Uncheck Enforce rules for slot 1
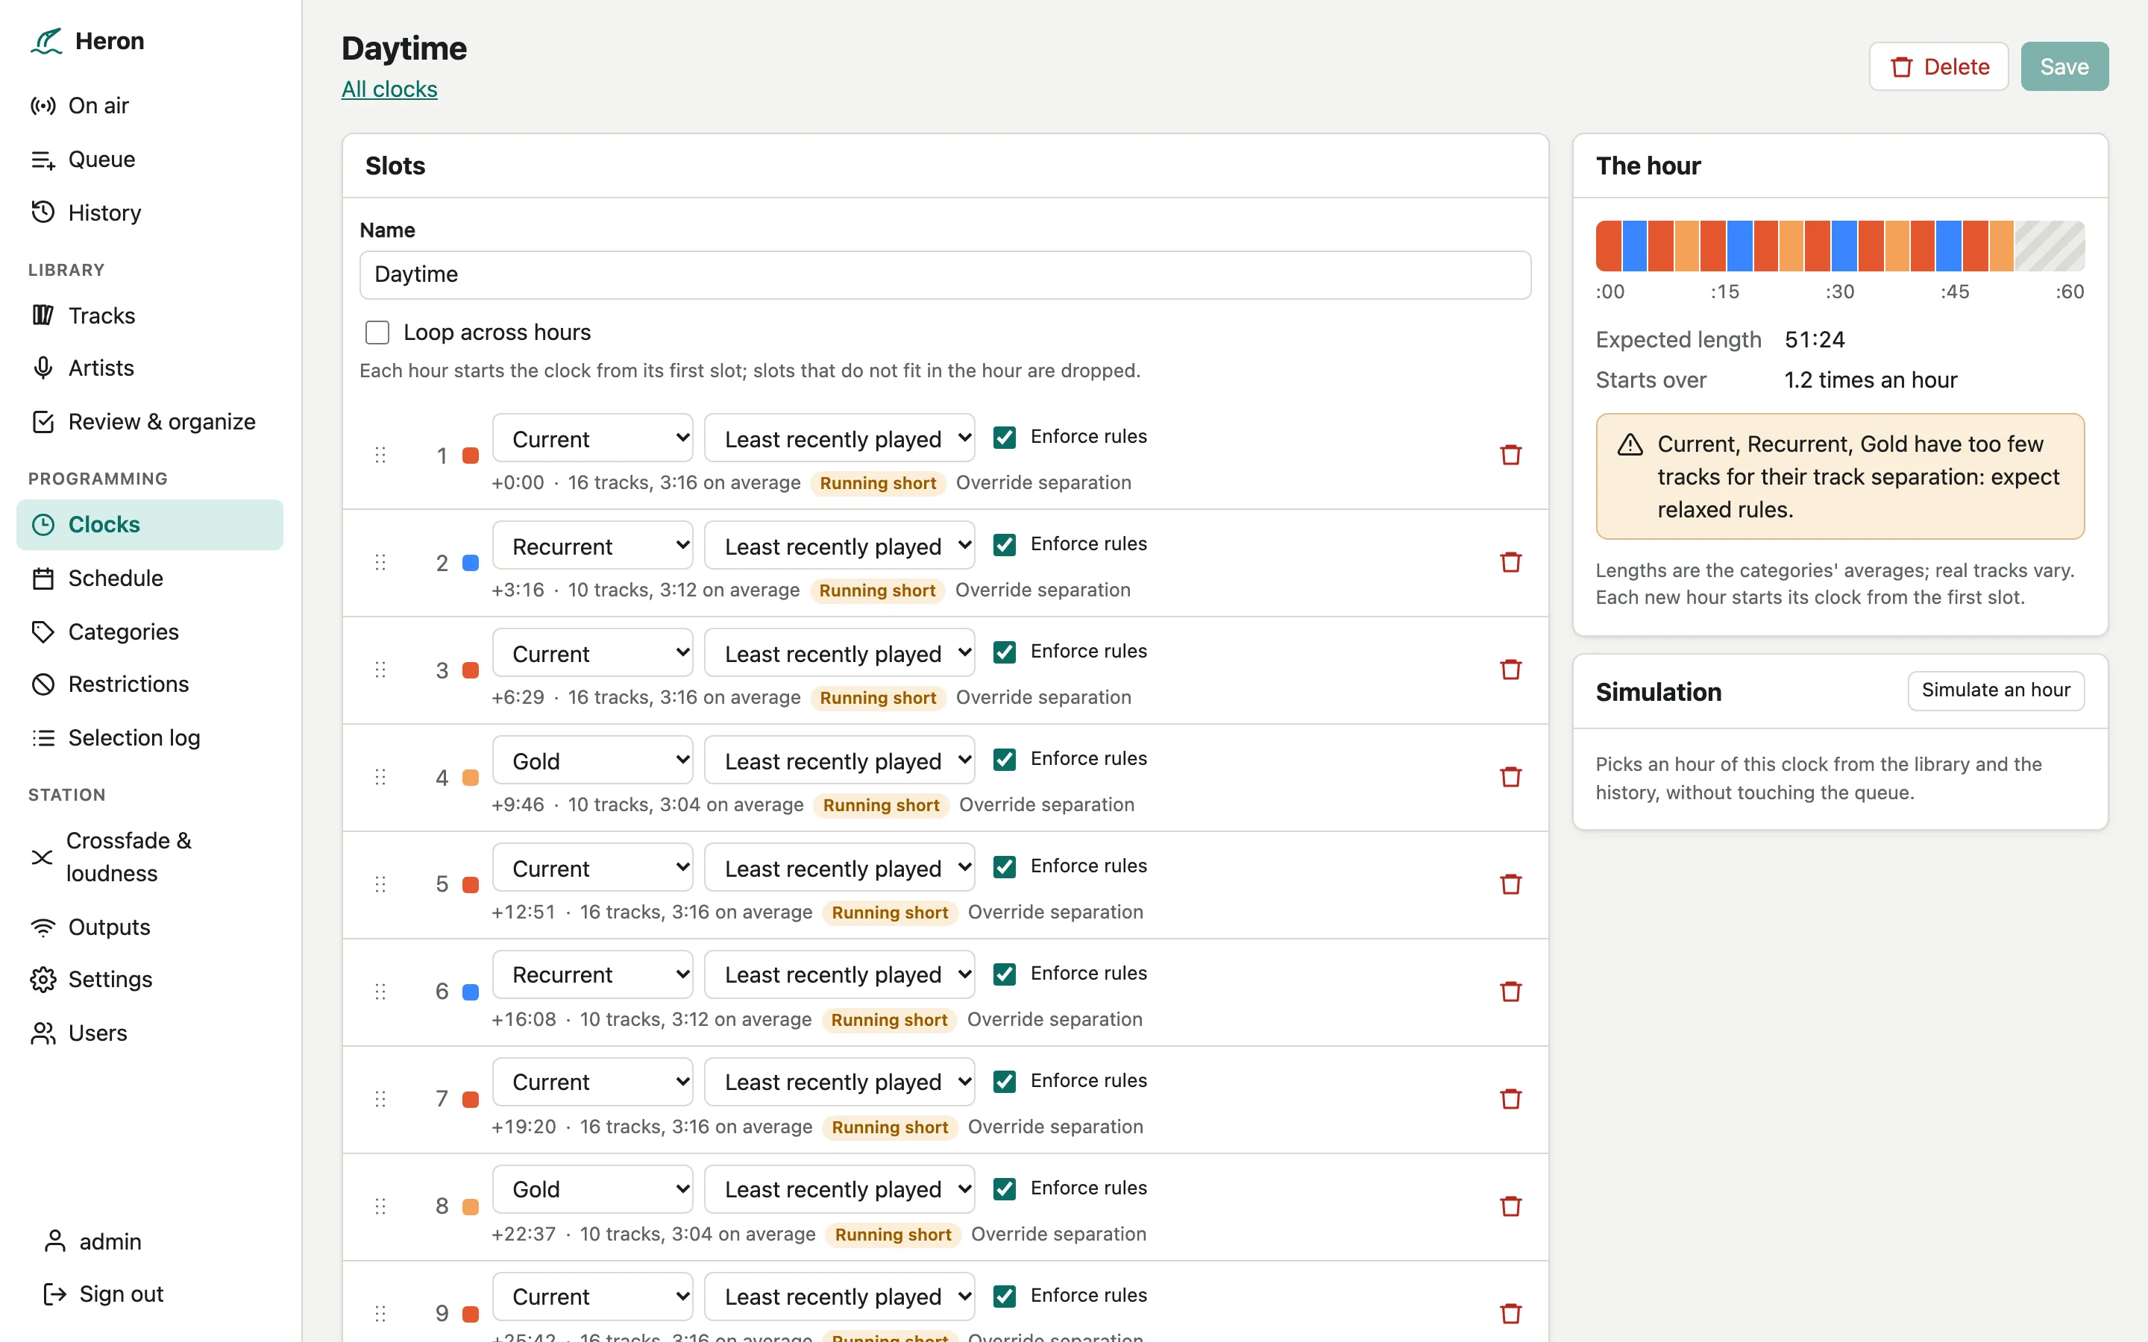The width and height of the screenshot is (2148, 1342). 1005,438
